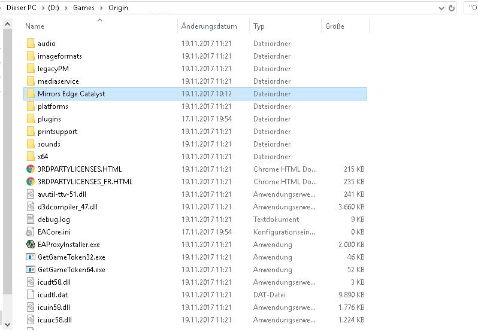478x332 pixels.
Task: Click the avutil-ttv-51.dll file icon
Action: click(31, 194)
